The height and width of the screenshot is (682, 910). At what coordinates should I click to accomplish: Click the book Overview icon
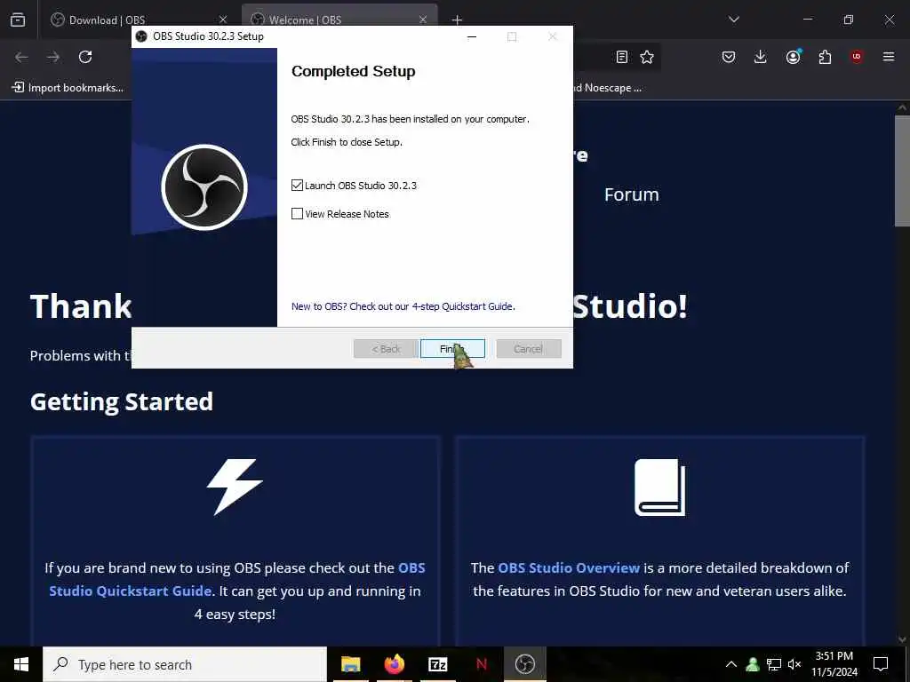pos(660,488)
